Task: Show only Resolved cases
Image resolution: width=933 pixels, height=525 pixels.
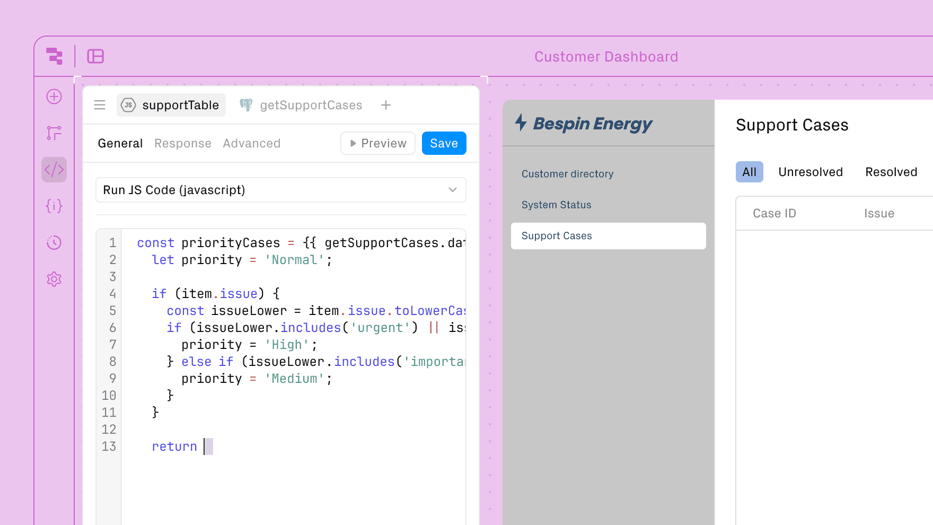Action: tap(891, 172)
